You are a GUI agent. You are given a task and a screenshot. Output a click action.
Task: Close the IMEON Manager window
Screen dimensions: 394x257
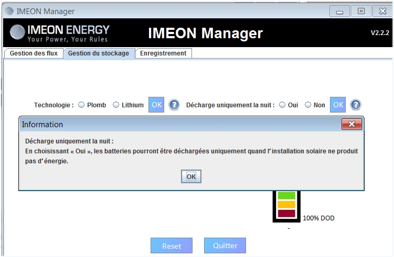(x=382, y=12)
